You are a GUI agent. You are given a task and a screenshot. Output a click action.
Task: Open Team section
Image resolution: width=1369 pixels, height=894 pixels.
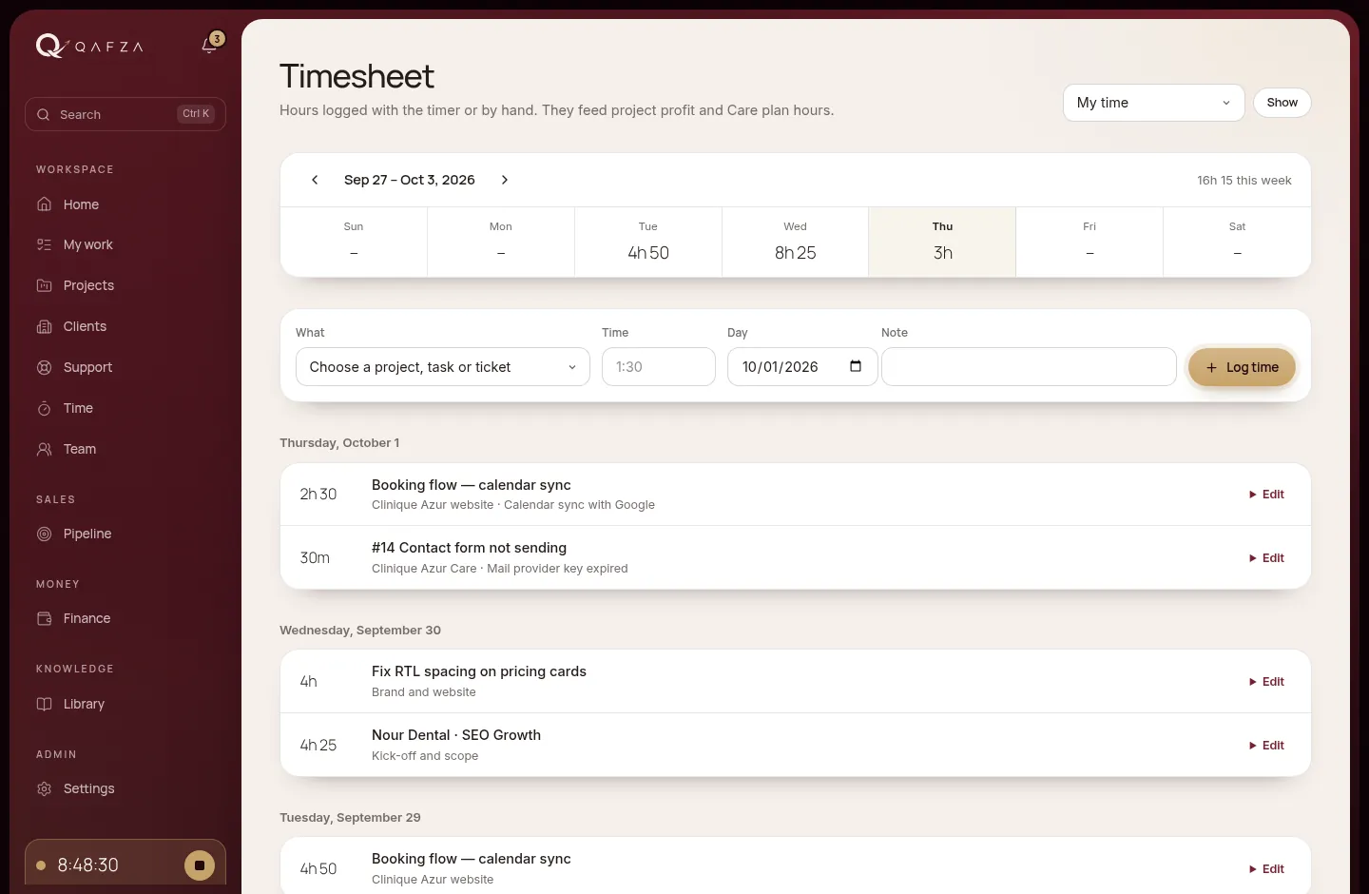(x=125, y=449)
